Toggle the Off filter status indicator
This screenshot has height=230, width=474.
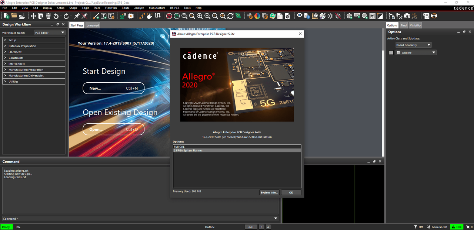pyautogui.click(x=418, y=227)
